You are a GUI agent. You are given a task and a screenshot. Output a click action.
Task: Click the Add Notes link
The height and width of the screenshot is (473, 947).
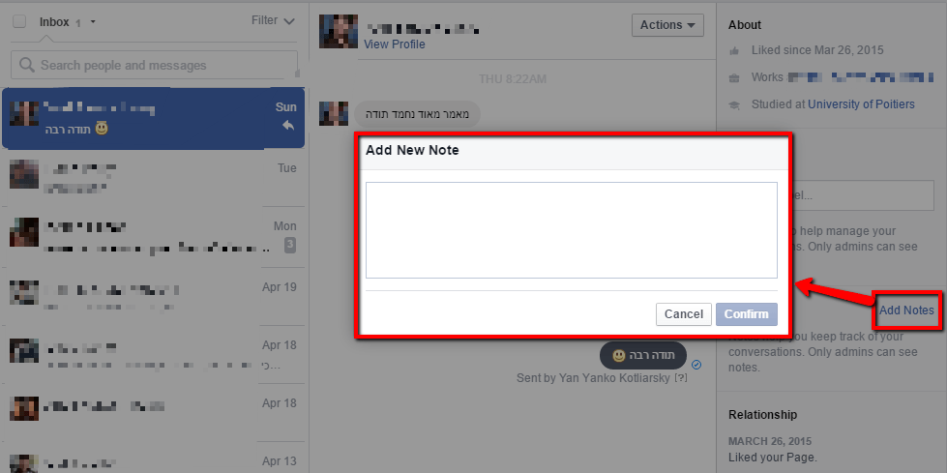[906, 310]
